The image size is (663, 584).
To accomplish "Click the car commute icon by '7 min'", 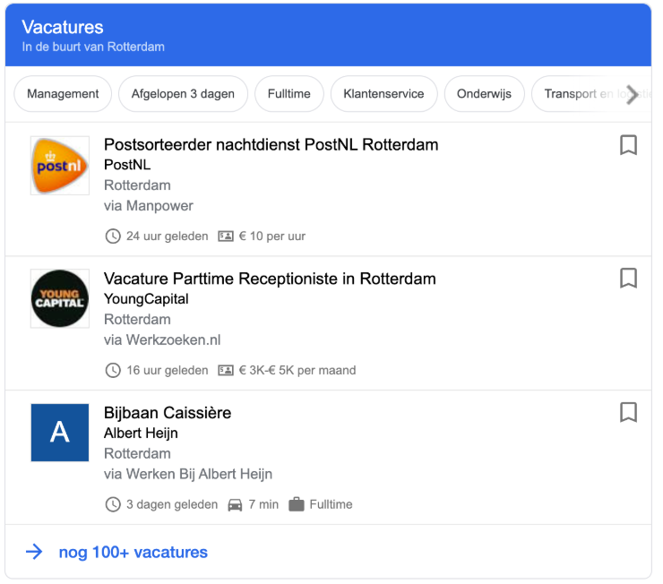I will point(235,505).
